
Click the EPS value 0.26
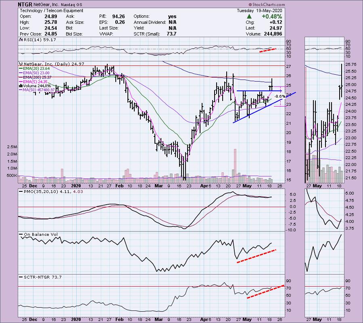(120, 22)
